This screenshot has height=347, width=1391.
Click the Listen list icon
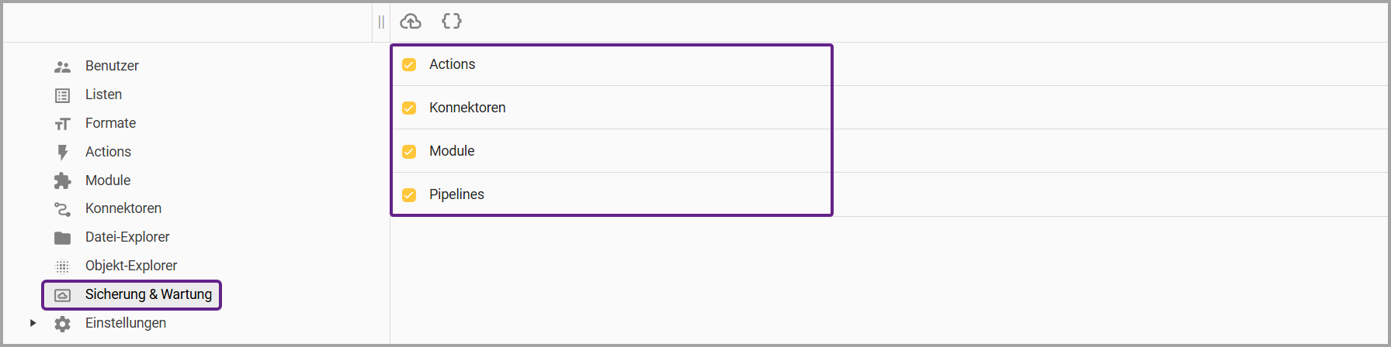click(63, 95)
